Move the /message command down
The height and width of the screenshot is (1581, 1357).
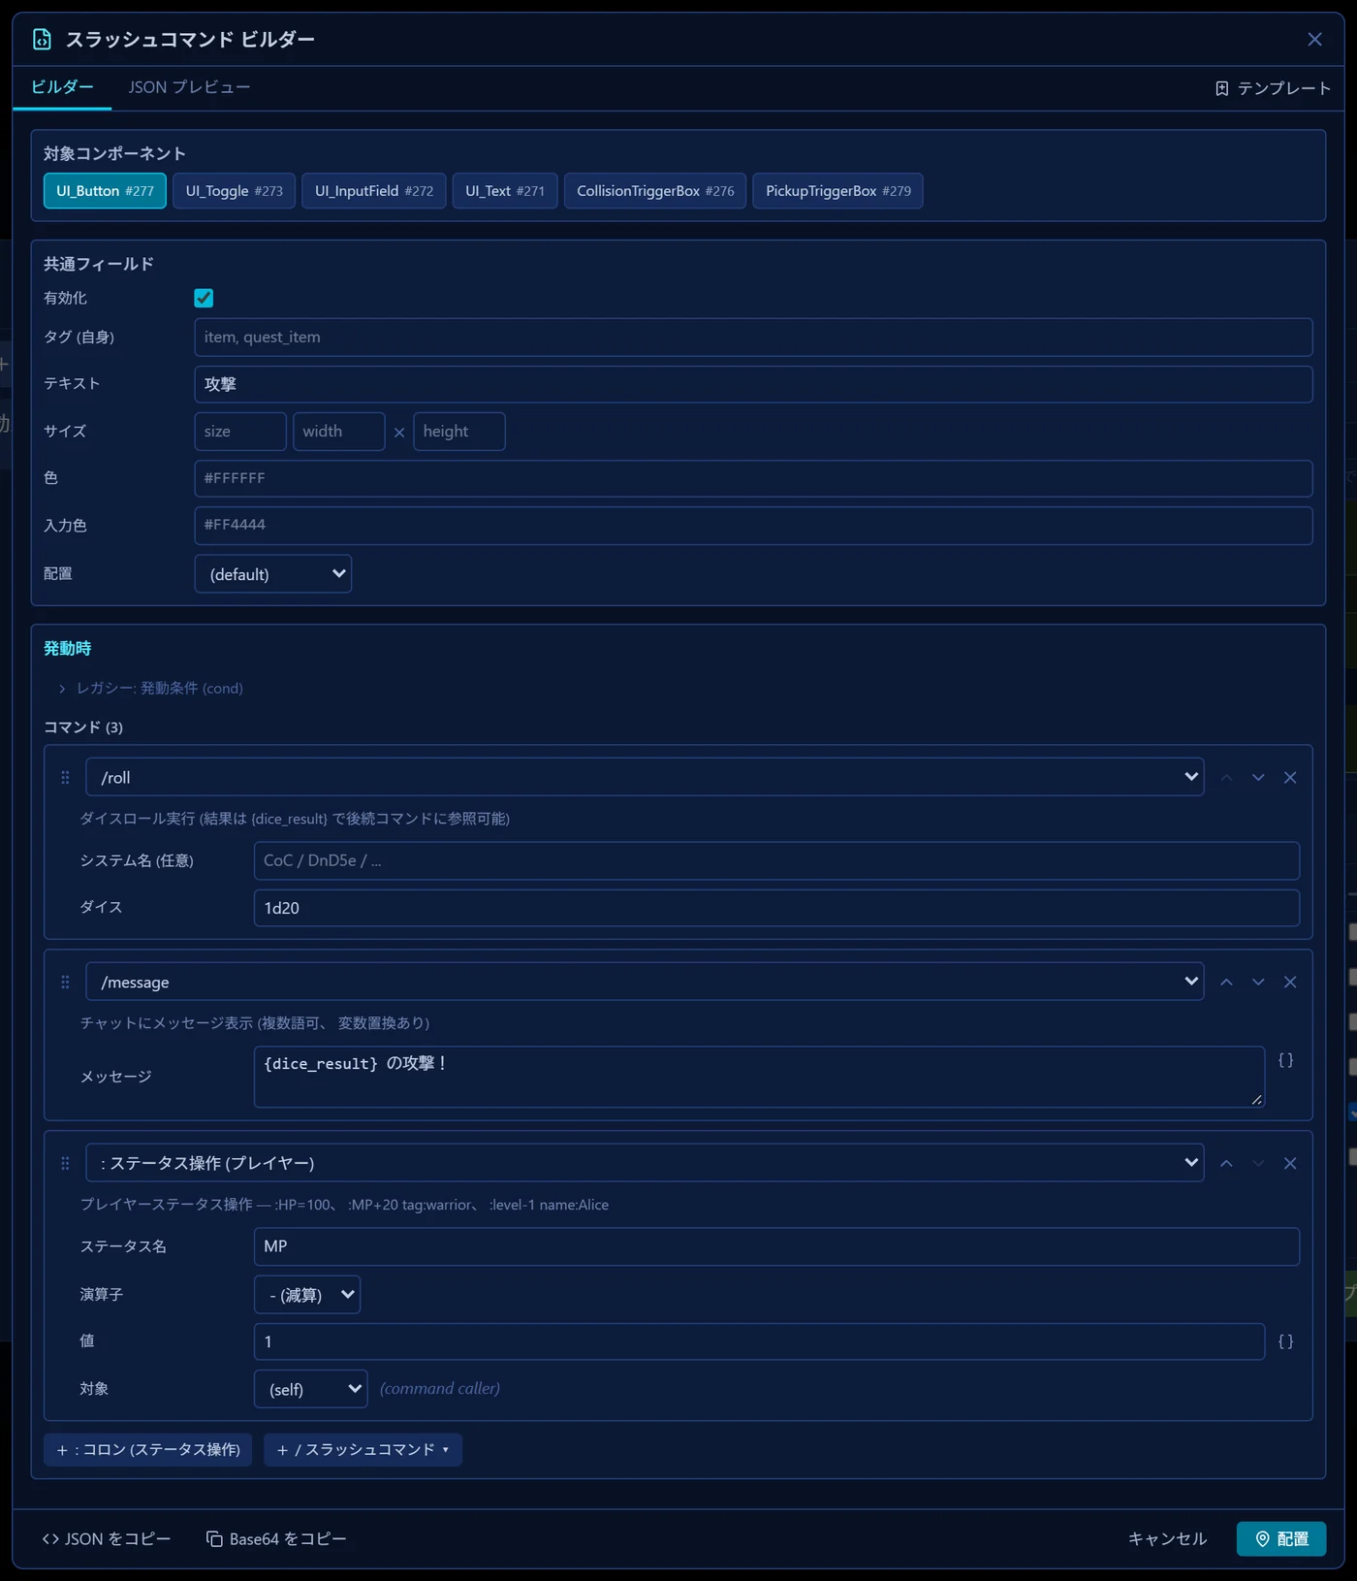tap(1258, 983)
